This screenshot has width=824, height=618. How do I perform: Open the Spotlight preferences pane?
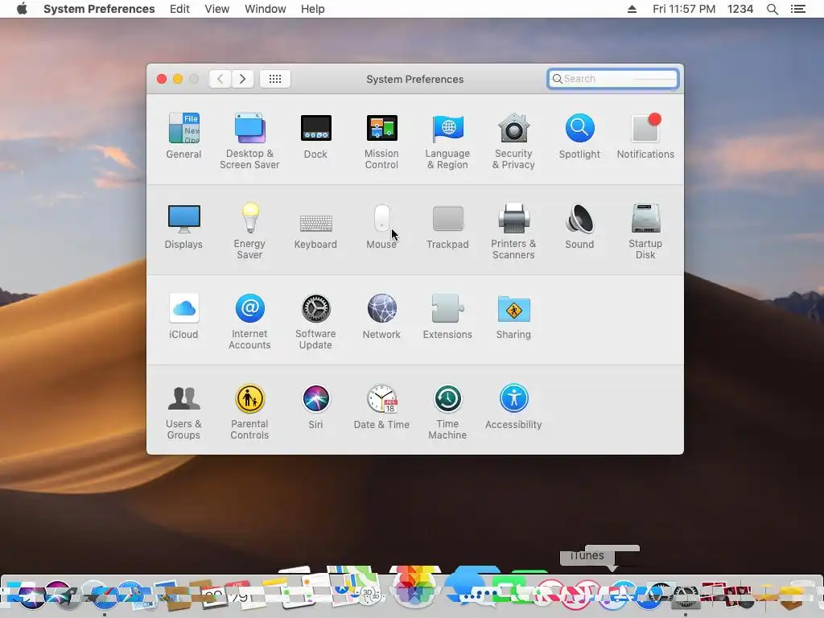(x=579, y=135)
